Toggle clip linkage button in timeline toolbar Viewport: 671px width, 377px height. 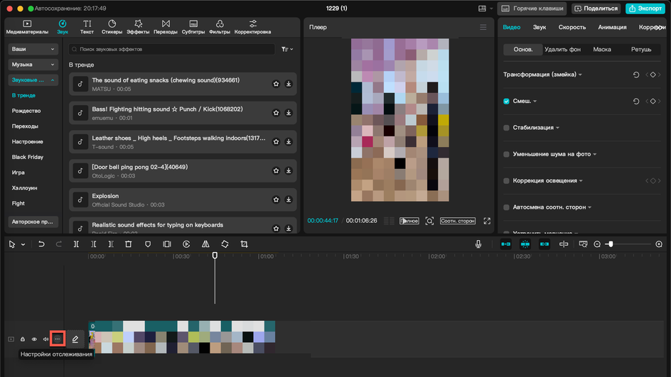(x=544, y=244)
